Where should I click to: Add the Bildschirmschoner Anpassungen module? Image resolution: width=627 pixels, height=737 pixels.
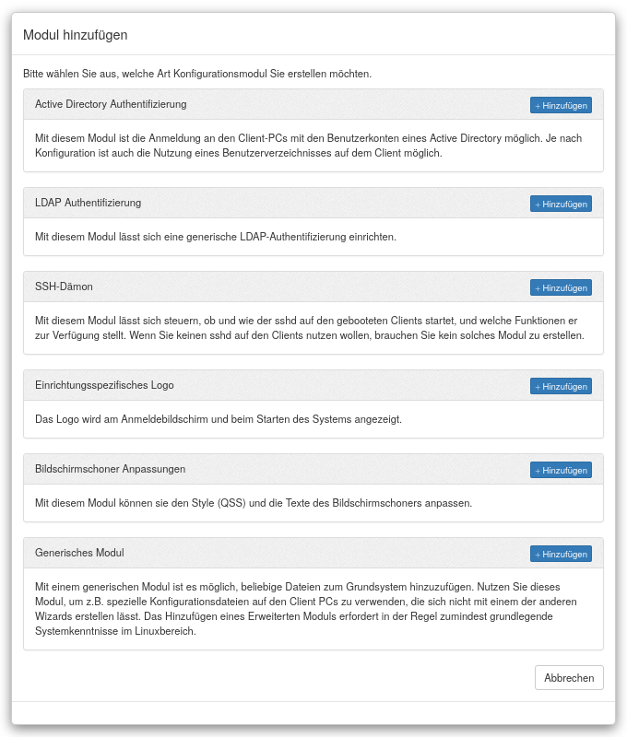pyautogui.click(x=561, y=470)
